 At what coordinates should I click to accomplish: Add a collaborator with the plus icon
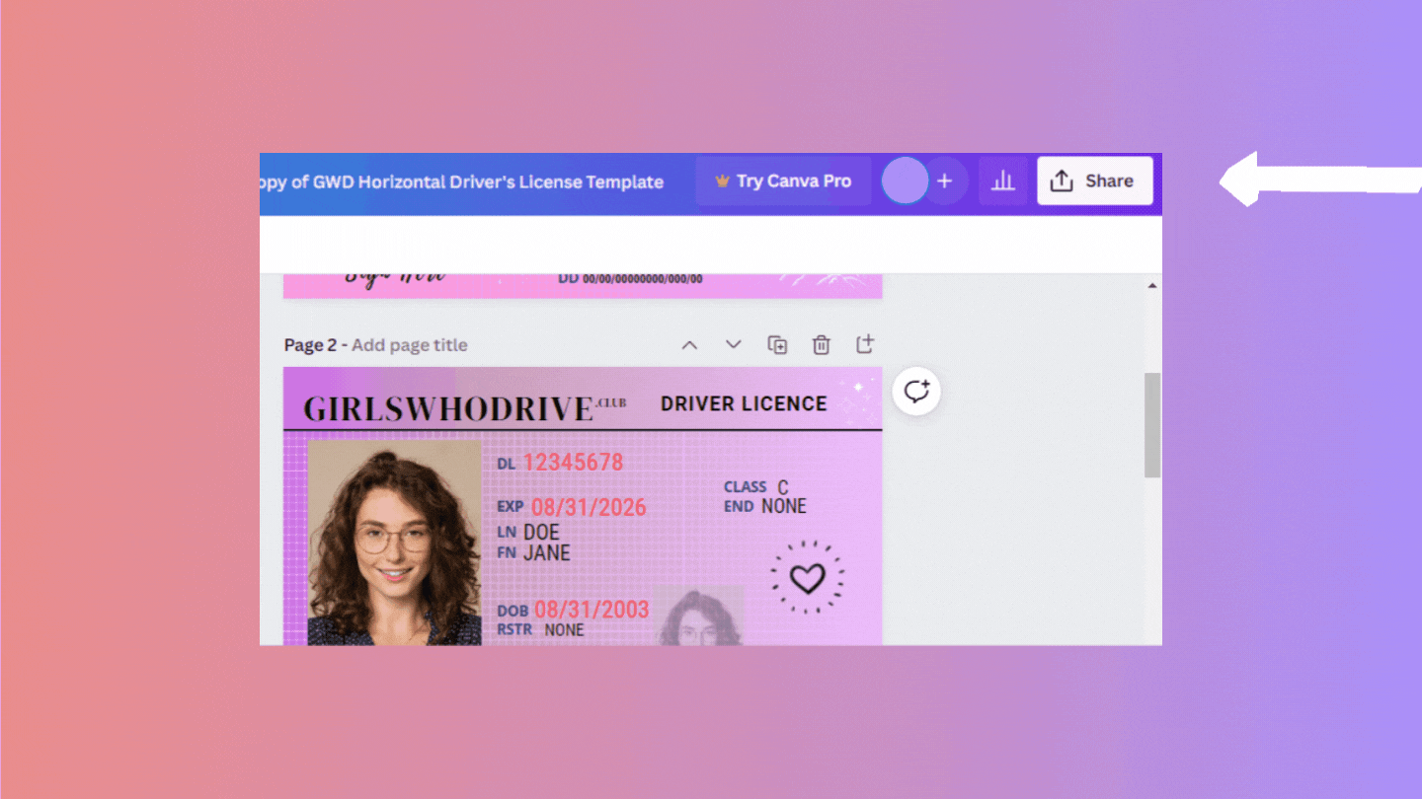[945, 181]
